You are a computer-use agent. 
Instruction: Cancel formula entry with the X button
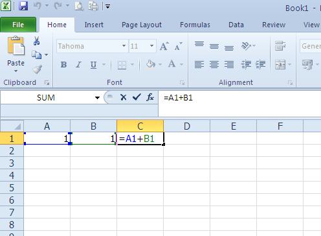(124, 97)
